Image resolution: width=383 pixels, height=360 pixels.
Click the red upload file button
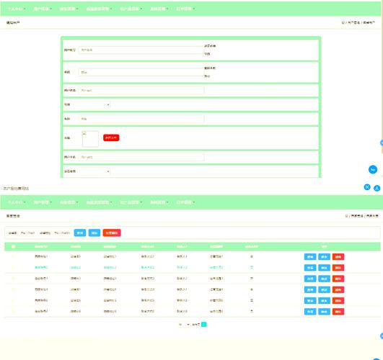[111, 138]
